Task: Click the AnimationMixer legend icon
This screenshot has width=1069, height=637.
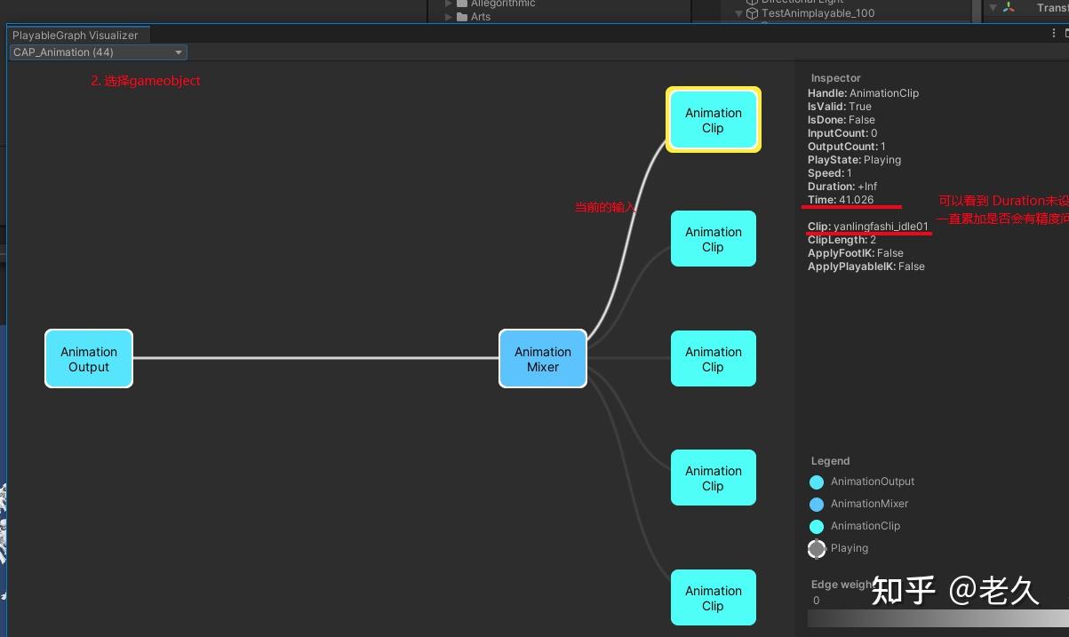Action: pyautogui.click(x=817, y=504)
